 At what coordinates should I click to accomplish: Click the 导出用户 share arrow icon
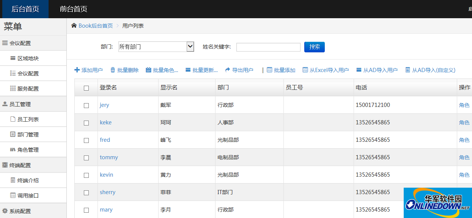click(228, 70)
